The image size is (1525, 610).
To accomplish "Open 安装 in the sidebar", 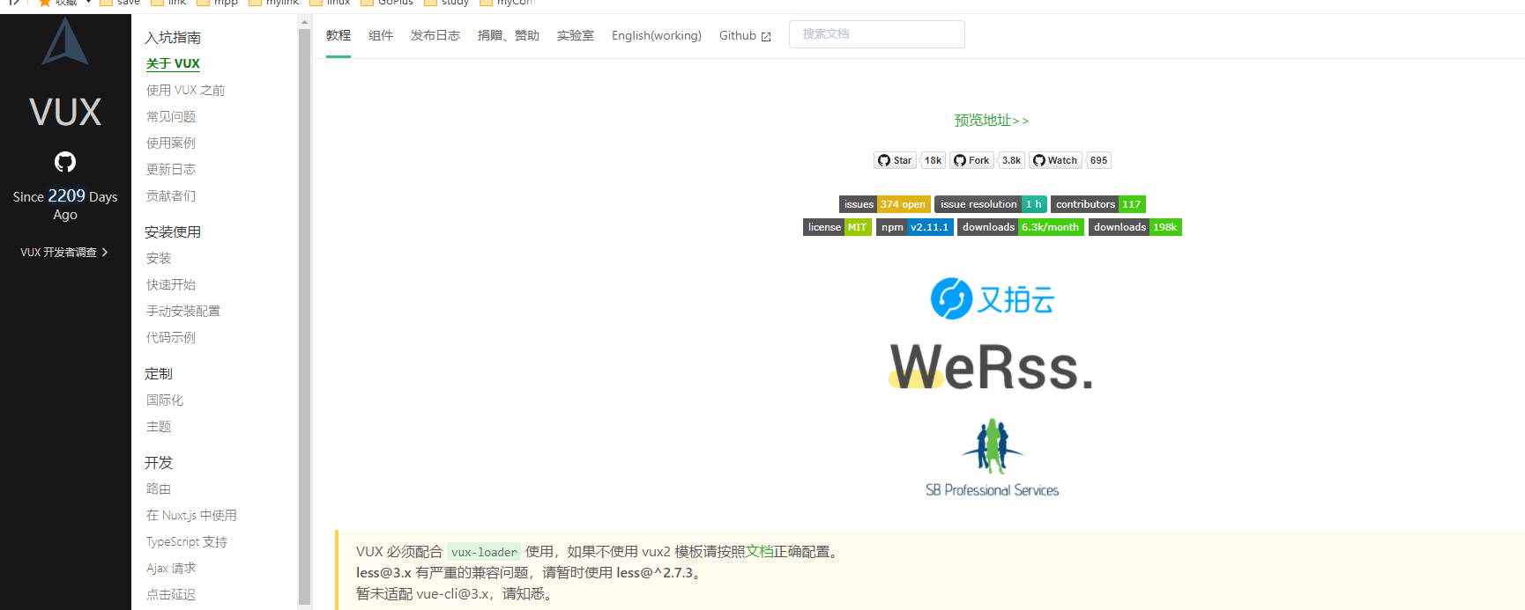I will [159, 259].
